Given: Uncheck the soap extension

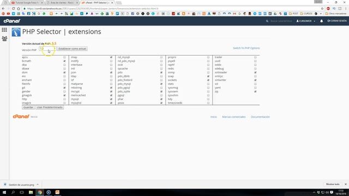Looking at the screenshot, I should coord(208,76).
